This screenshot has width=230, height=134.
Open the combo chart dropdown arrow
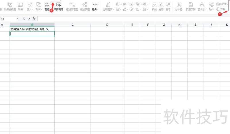[x=127, y=9]
